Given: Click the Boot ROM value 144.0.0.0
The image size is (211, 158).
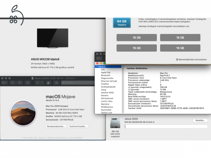Looking at the screenshot, I should point(165,96).
